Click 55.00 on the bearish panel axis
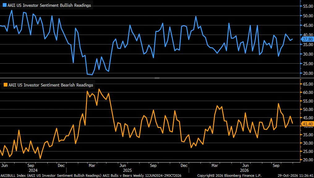Screen dimensions: 314x178 click(x=308, y=101)
